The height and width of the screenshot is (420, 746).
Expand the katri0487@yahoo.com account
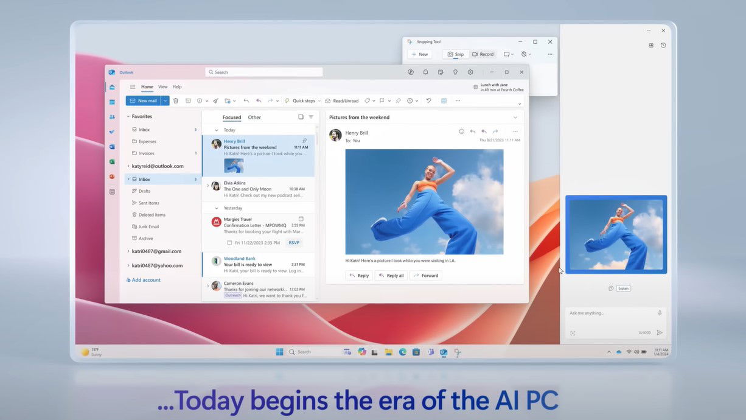[128, 265]
